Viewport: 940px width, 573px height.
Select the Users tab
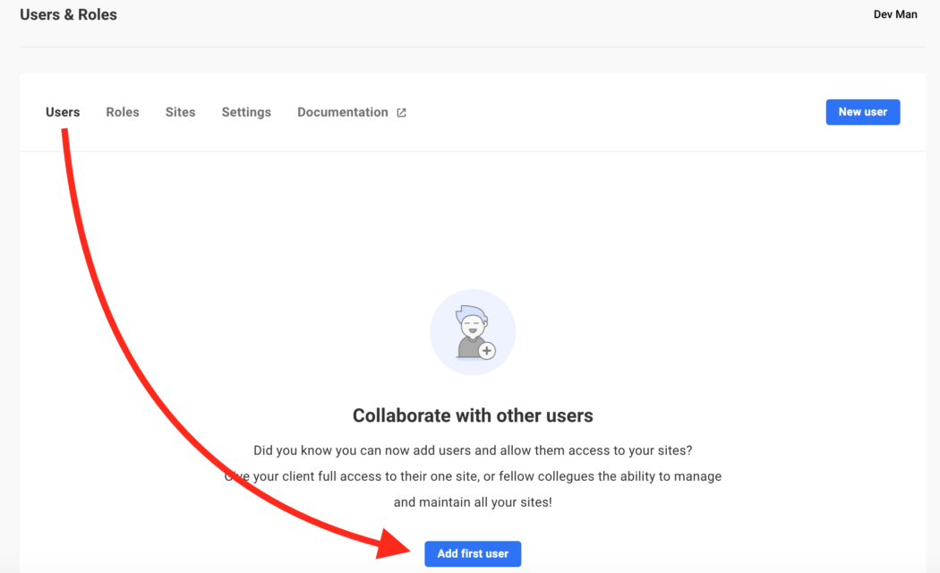[x=63, y=112]
